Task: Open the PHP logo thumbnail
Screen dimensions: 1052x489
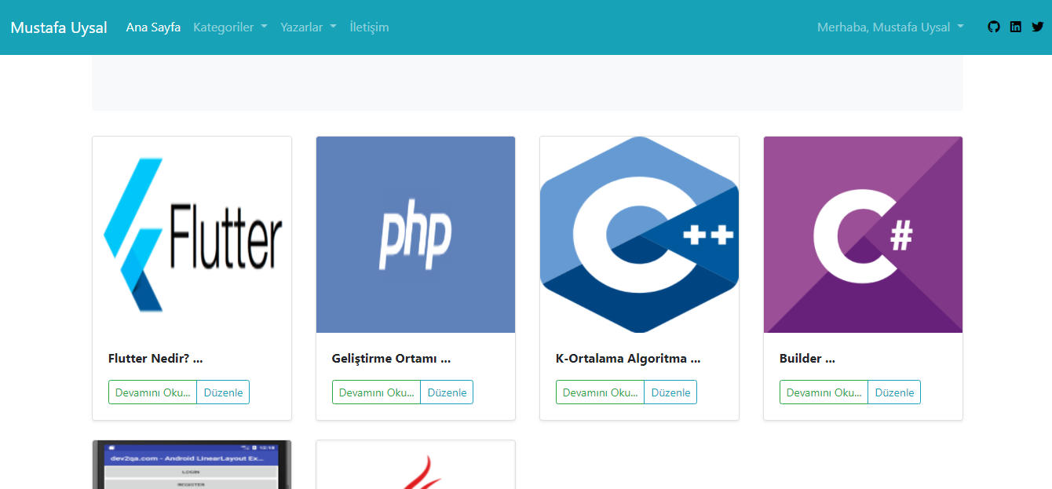Action: point(416,235)
